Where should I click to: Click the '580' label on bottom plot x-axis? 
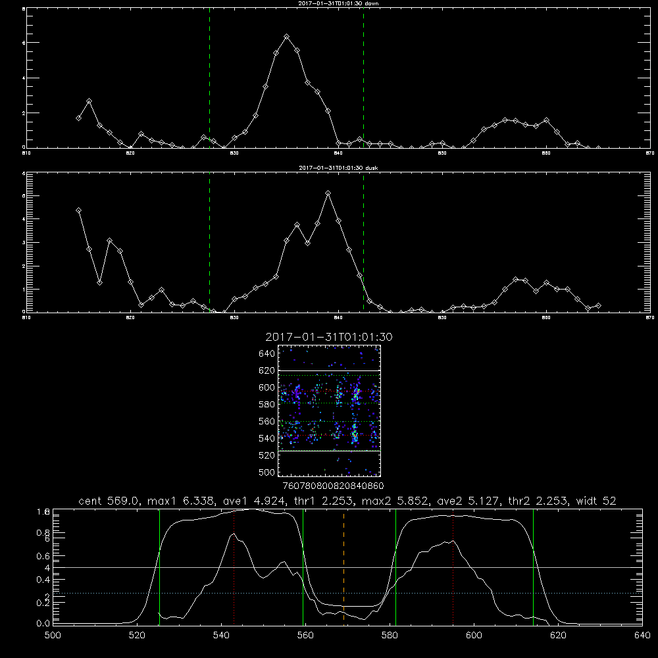click(390, 636)
